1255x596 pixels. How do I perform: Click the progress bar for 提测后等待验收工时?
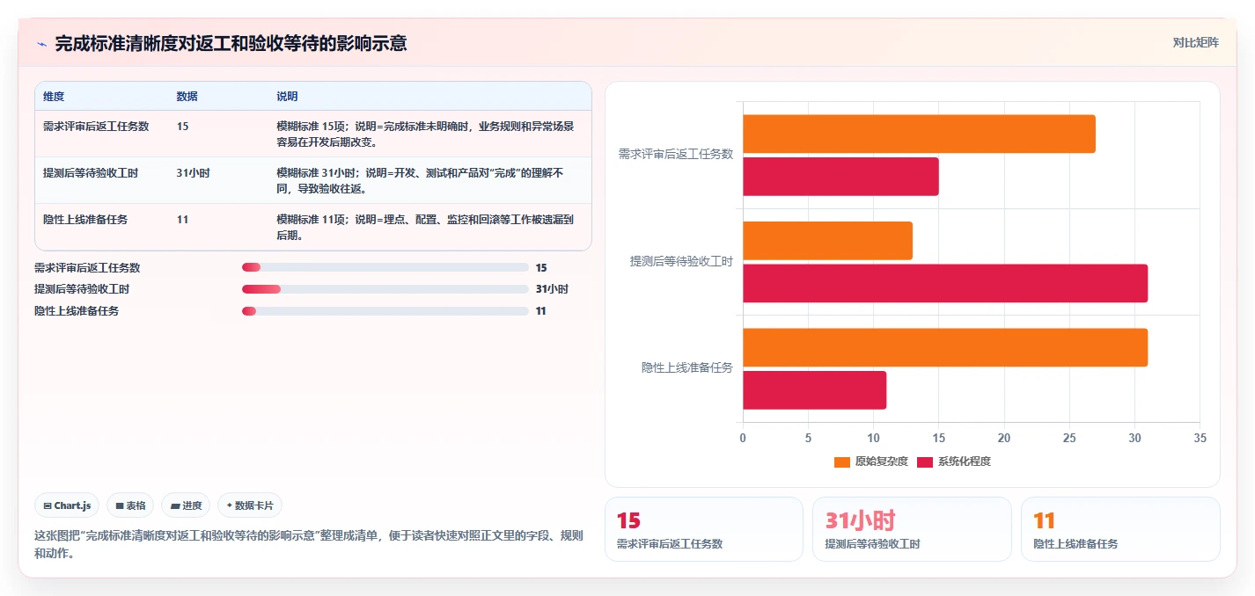coord(385,289)
